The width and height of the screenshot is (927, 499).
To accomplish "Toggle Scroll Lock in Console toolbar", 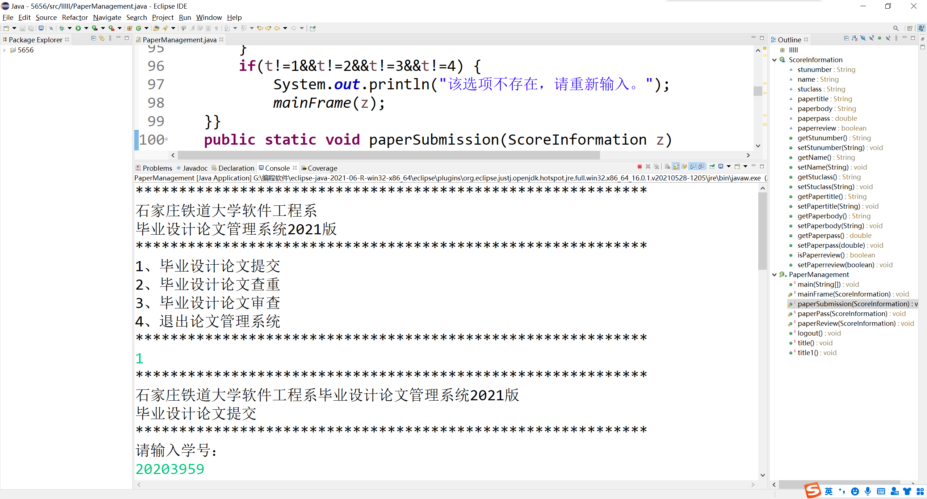I will (x=676, y=166).
